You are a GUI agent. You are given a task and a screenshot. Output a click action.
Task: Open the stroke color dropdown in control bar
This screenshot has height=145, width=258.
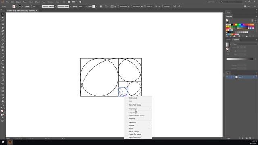click(x=23, y=6)
